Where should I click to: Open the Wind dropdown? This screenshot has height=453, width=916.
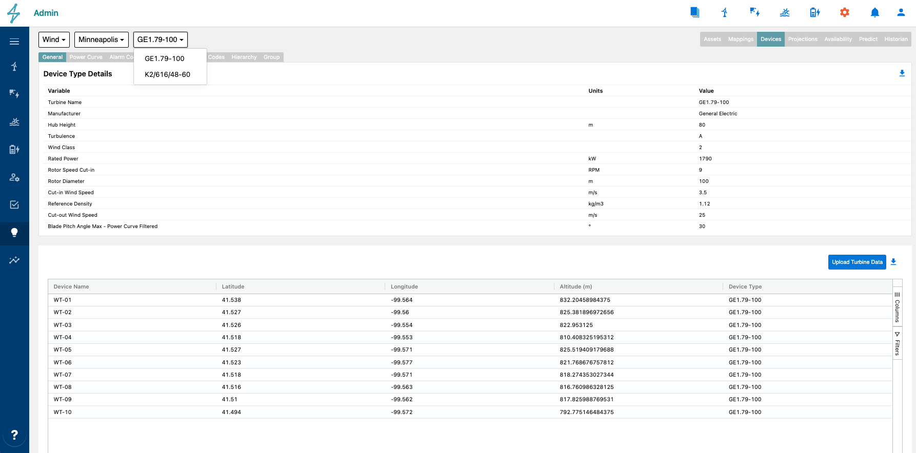(54, 39)
